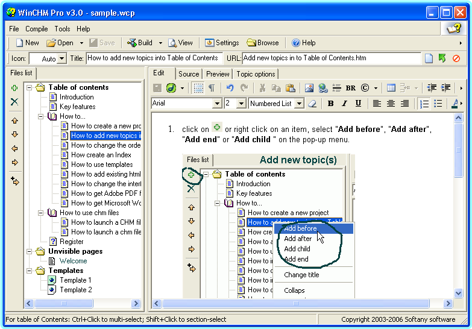Click the increase indent icon in editor toolbar
The height and width of the screenshot is (329, 472).
tap(446, 87)
